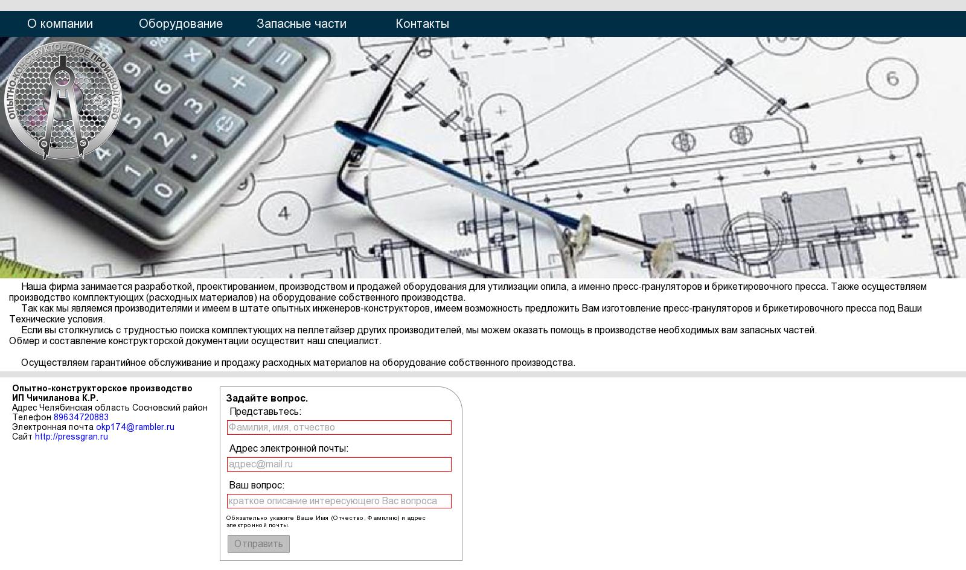Click the «Представьтесь:» field label

pyautogui.click(x=265, y=412)
